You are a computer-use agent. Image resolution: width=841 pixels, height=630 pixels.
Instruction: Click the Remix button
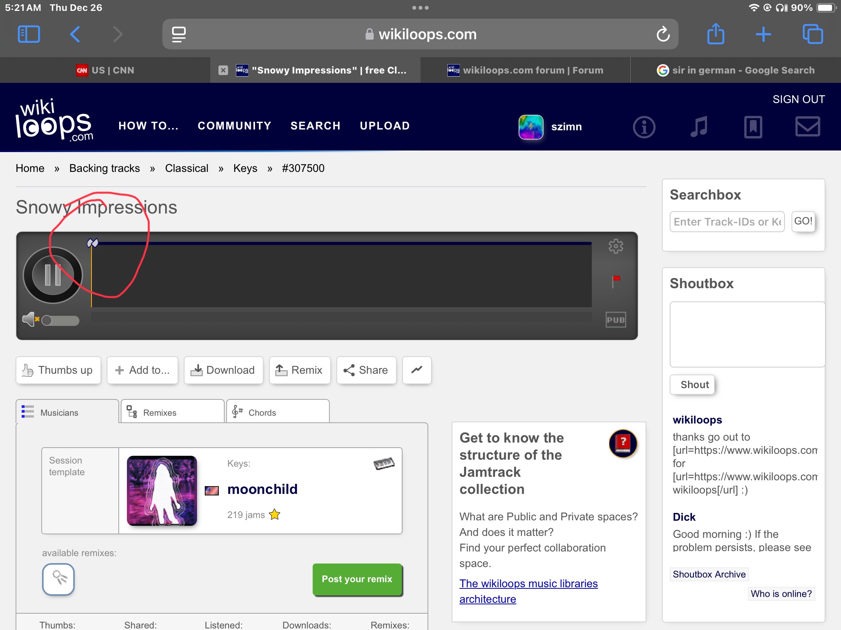pos(300,370)
